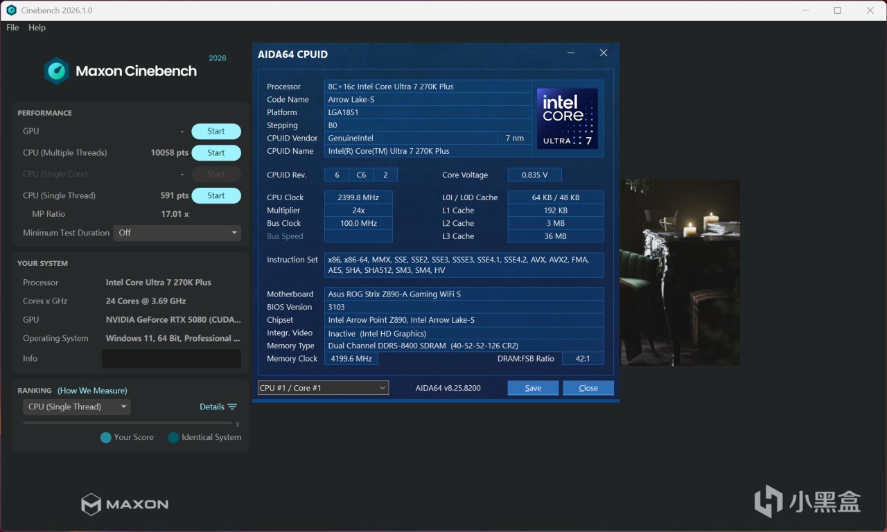Click the L3 Cache value 36 MB

tap(556, 236)
